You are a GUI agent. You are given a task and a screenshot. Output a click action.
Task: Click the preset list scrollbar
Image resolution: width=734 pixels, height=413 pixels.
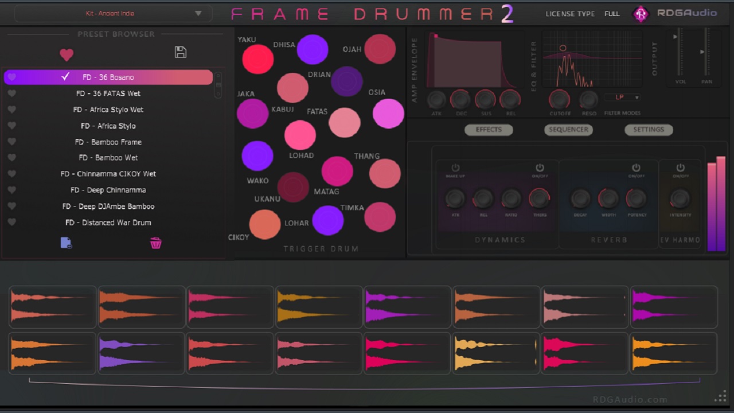click(x=218, y=85)
